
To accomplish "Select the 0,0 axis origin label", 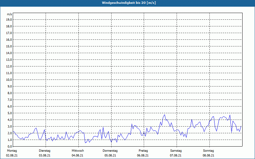I will tap(10, 146).
